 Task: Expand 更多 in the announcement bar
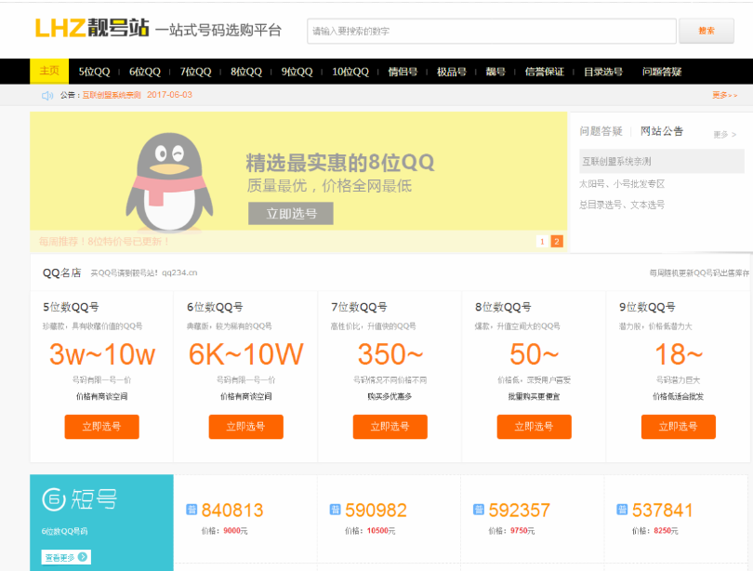click(x=724, y=95)
